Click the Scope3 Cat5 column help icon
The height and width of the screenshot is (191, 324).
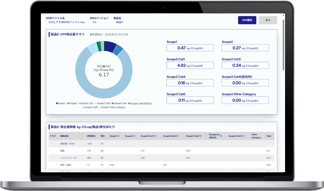point(243,136)
